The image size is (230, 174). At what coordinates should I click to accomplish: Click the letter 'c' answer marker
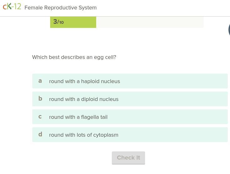40,117
